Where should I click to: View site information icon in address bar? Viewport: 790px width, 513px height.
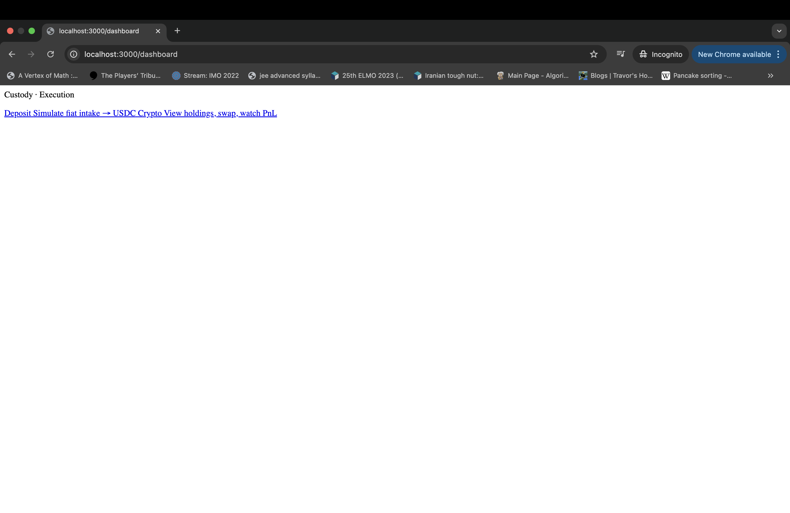(74, 54)
